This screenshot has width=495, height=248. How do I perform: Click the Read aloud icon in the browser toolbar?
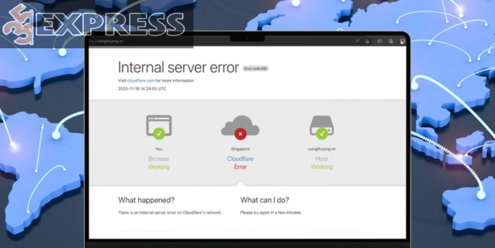coord(357,41)
